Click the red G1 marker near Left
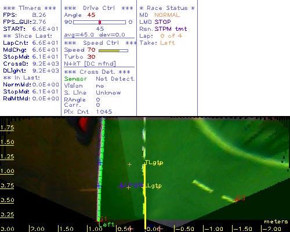Viewport: 290px width, 232px height. pyautogui.click(x=101, y=219)
